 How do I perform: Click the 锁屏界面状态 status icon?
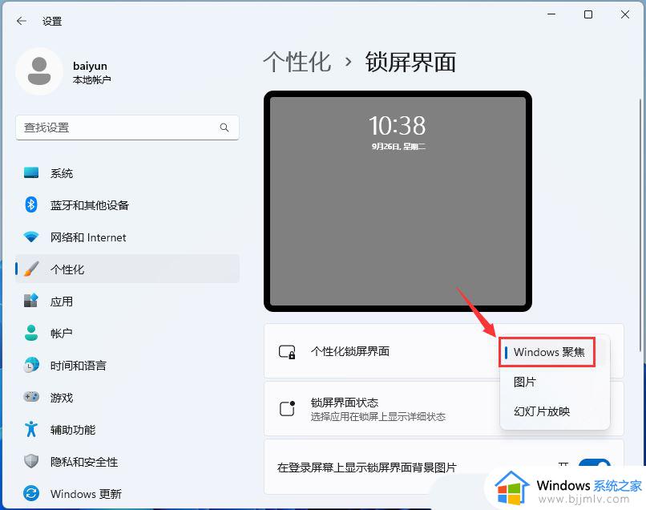(287, 409)
